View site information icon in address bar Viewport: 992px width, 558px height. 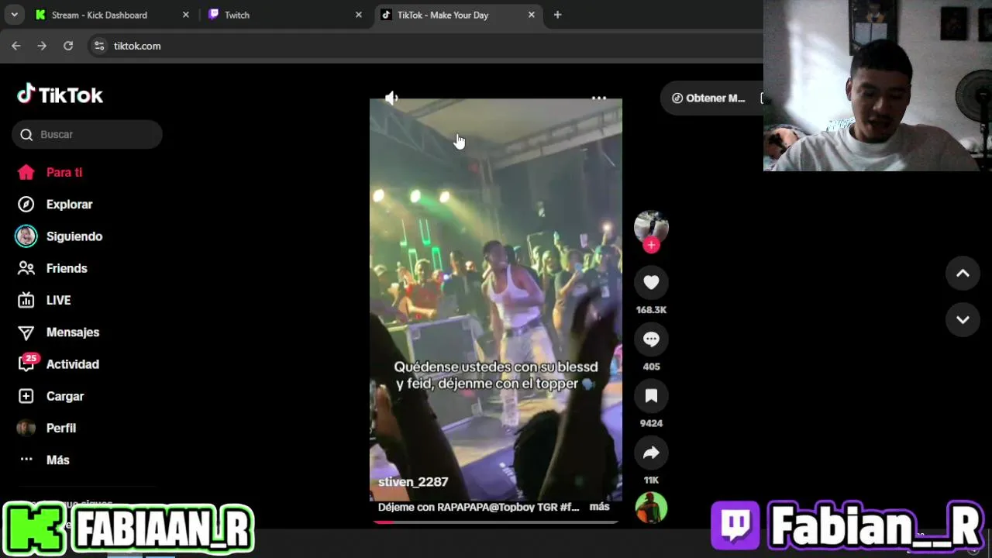[x=99, y=46]
